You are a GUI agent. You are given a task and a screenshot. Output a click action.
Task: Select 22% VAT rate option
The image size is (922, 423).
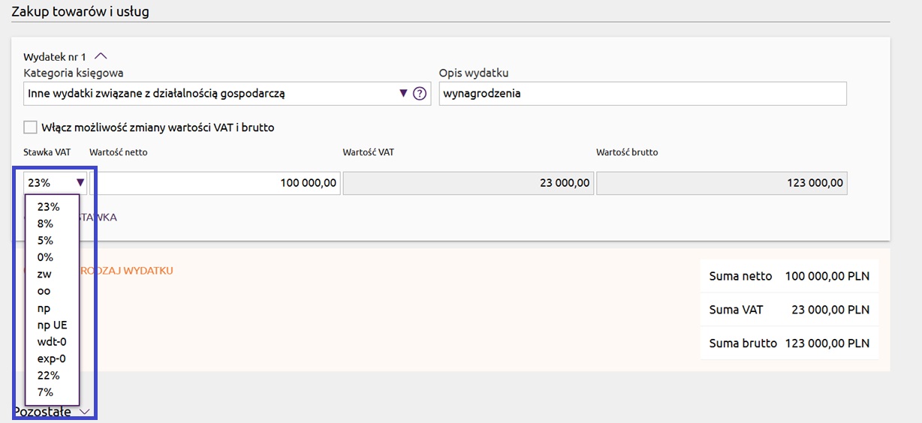coord(48,376)
